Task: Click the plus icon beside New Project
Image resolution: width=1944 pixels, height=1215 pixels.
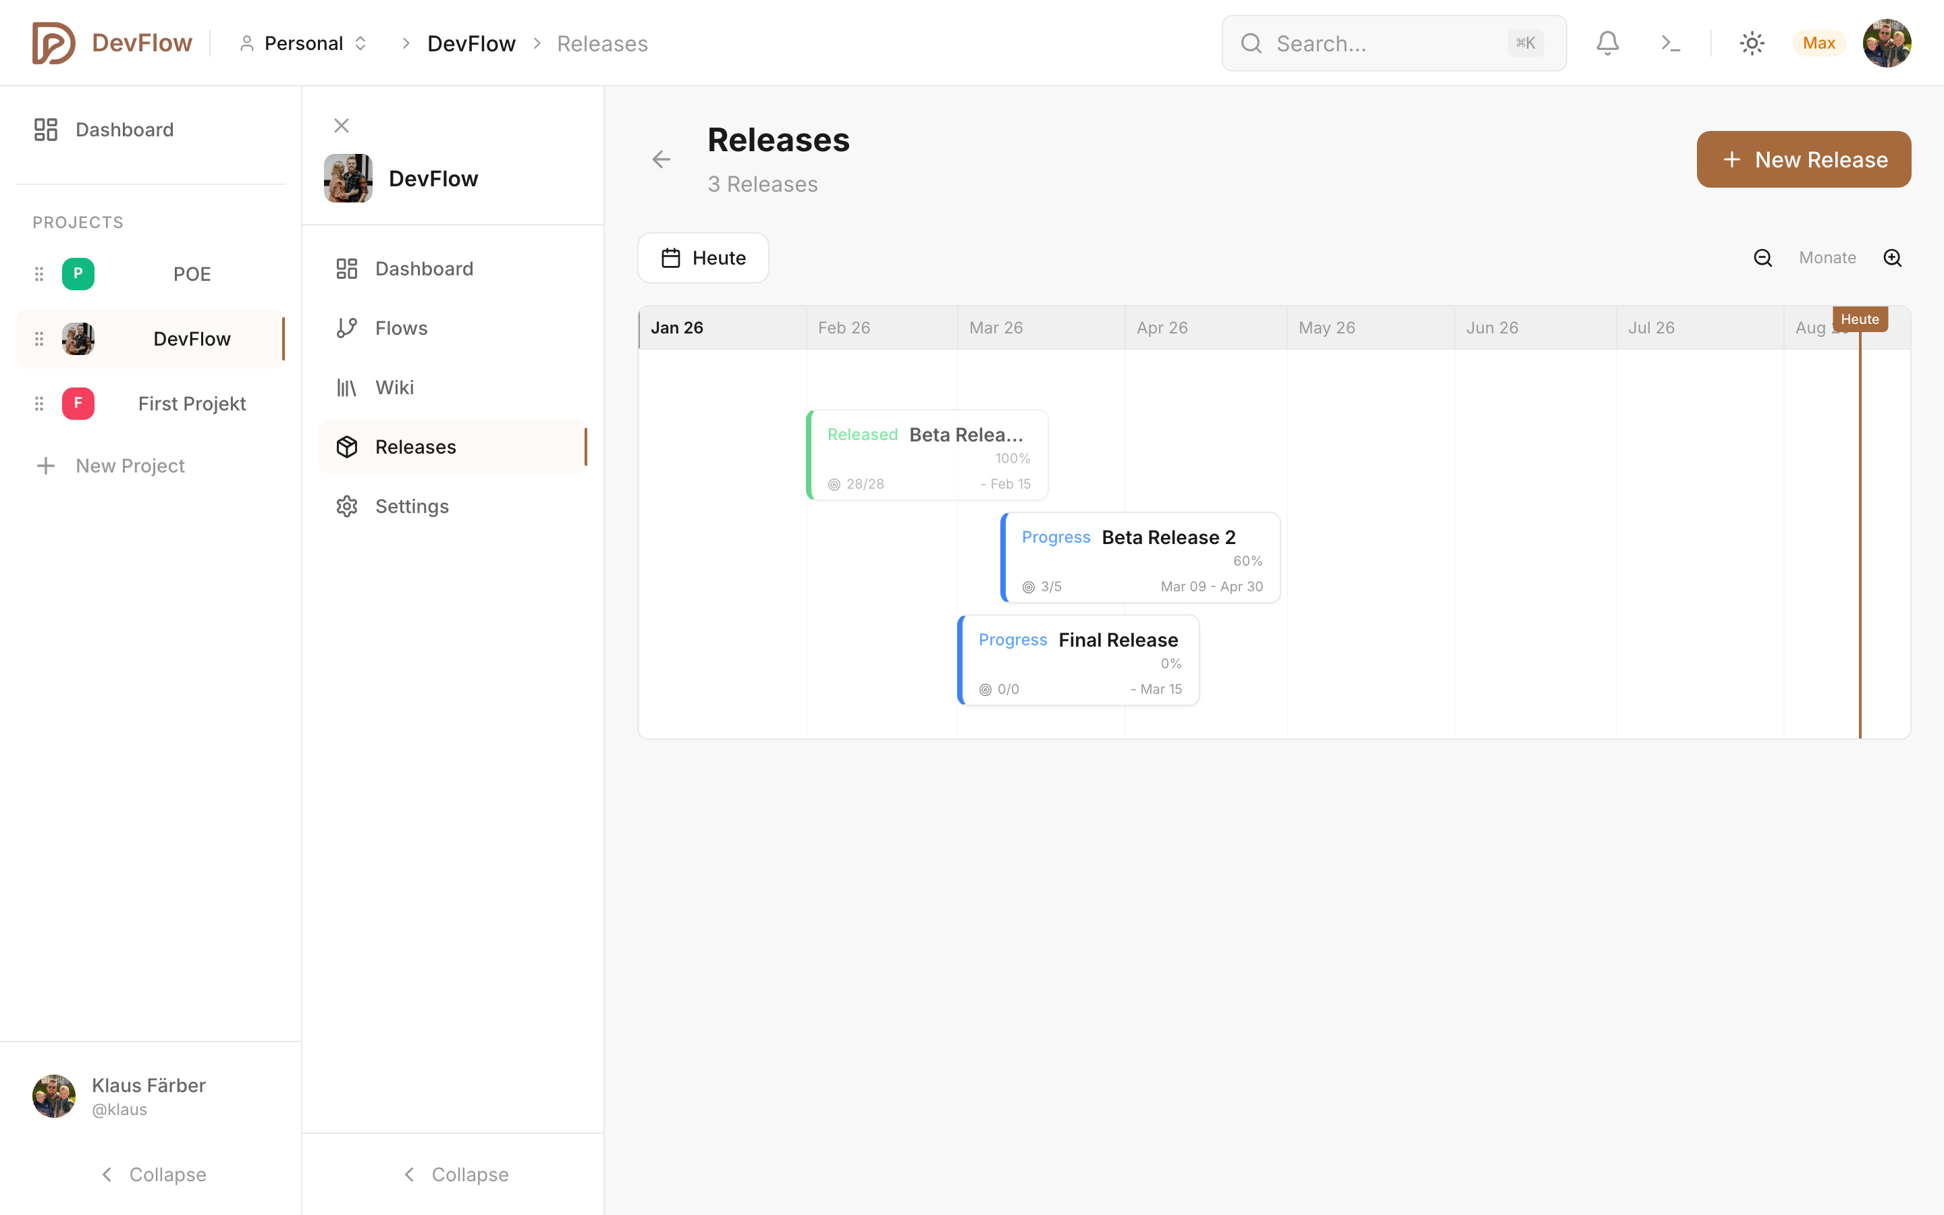Action: coord(46,465)
